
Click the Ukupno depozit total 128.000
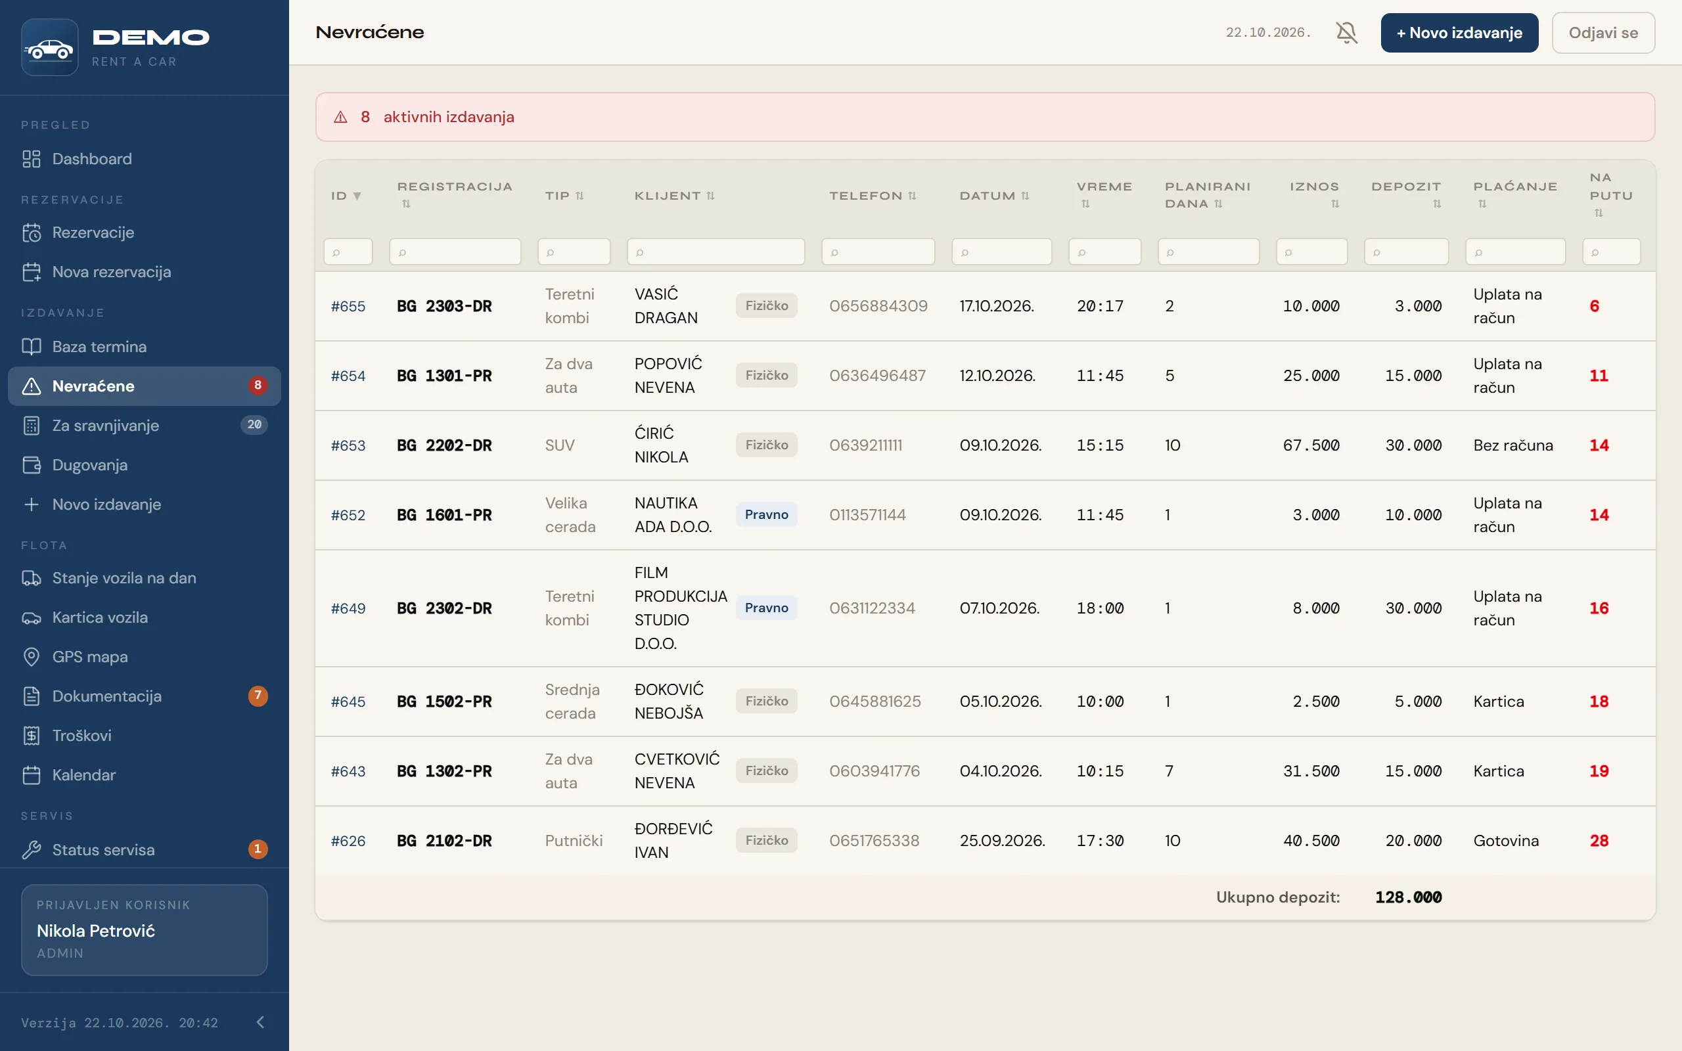(x=1408, y=897)
